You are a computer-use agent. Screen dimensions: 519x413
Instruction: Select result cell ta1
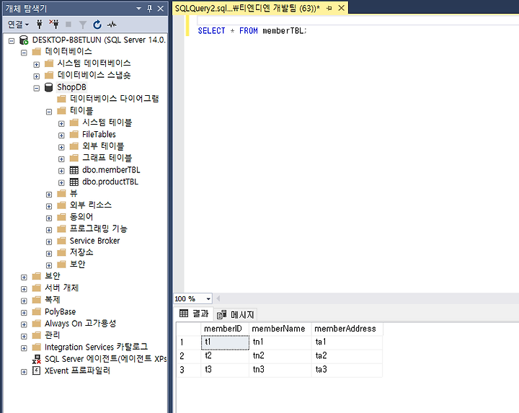click(x=347, y=342)
